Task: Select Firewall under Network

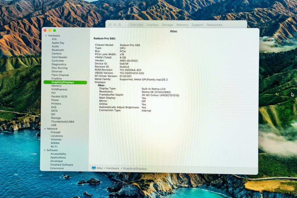Action: tap(56, 132)
